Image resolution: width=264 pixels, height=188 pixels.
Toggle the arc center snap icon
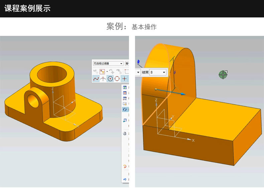(110, 79)
